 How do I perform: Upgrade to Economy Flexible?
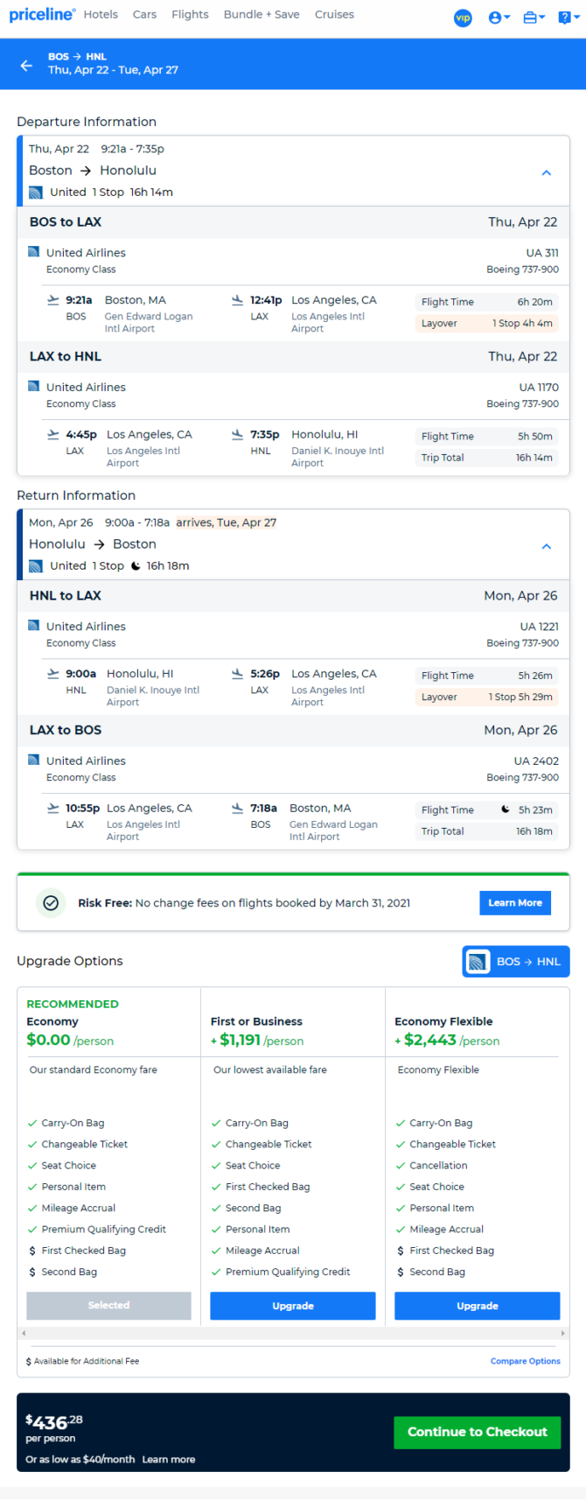click(x=477, y=1306)
